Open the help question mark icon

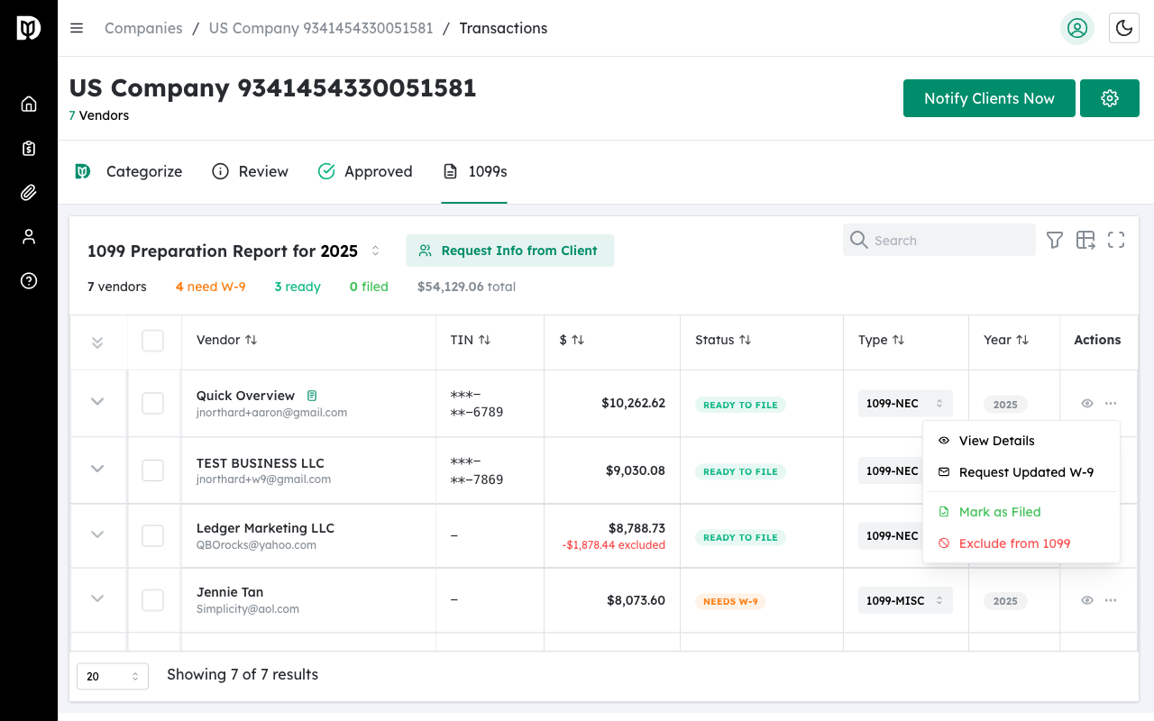(29, 280)
